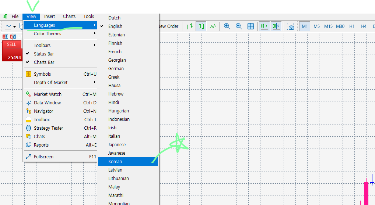Screen dimensions: 375x205
Task: Open the Charts menu in the menu bar
Action: tap(69, 17)
